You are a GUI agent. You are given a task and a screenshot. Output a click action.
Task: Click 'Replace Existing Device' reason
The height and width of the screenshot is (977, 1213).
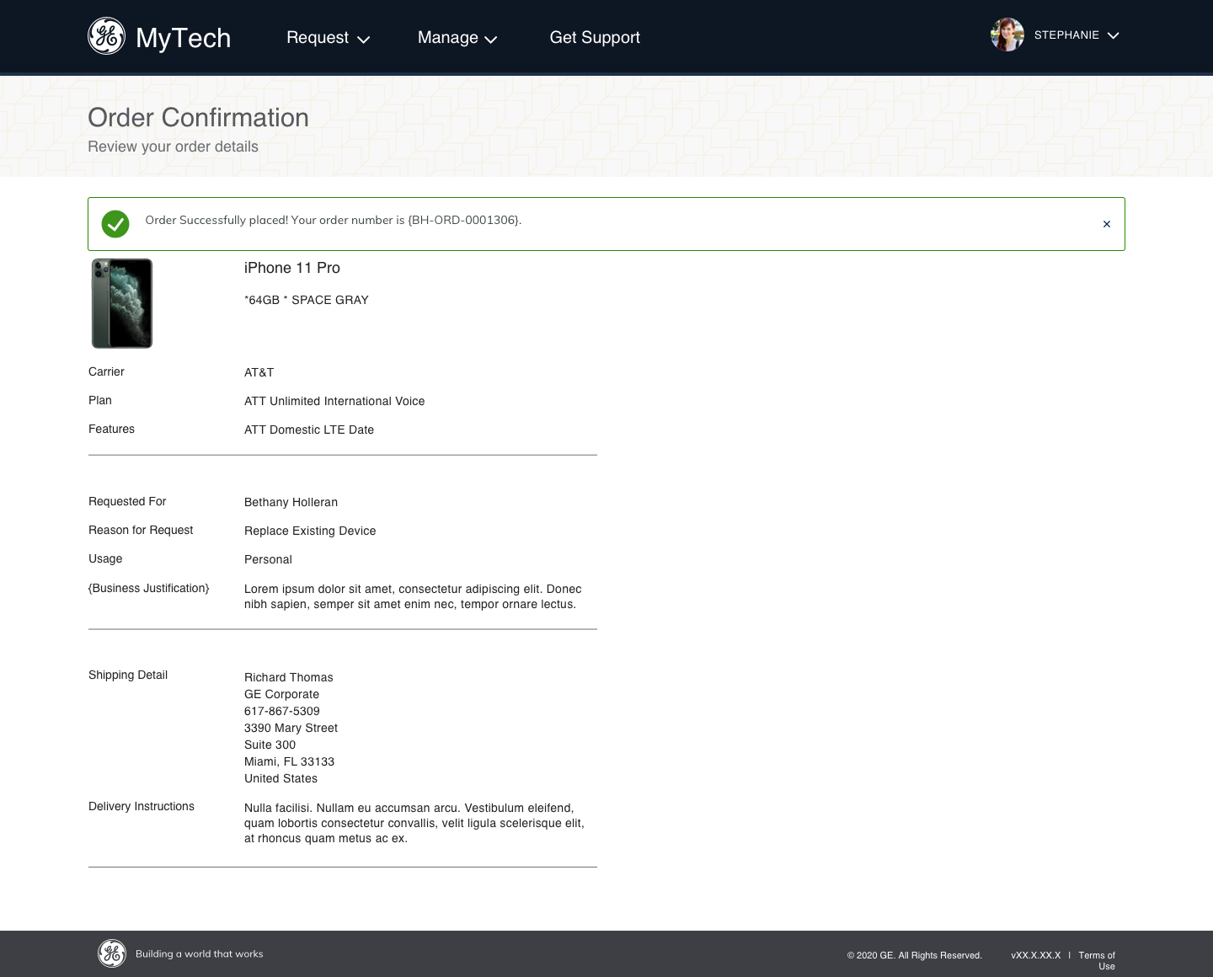point(310,531)
